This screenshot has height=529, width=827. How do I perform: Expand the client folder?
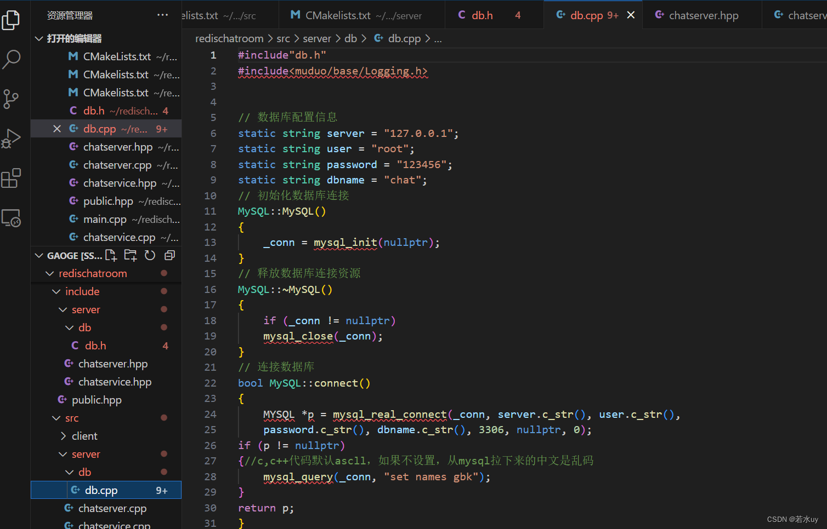click(63, 436)
